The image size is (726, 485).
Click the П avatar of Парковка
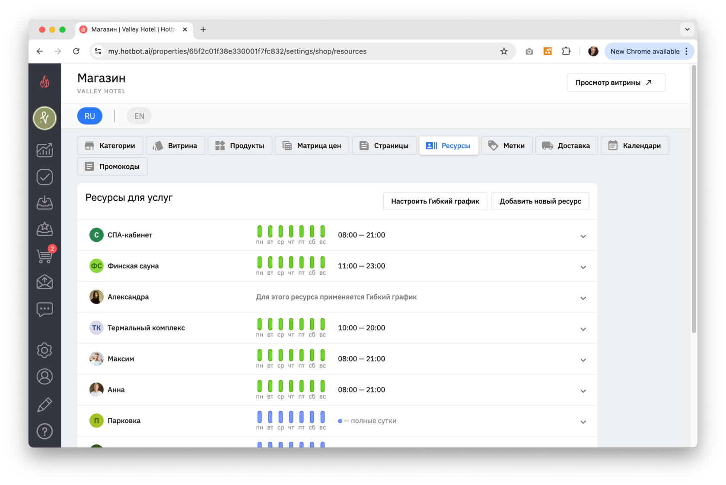pos(96,421)
